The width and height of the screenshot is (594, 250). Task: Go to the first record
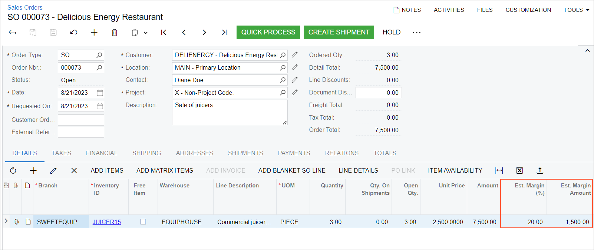[x=164, y=32]
